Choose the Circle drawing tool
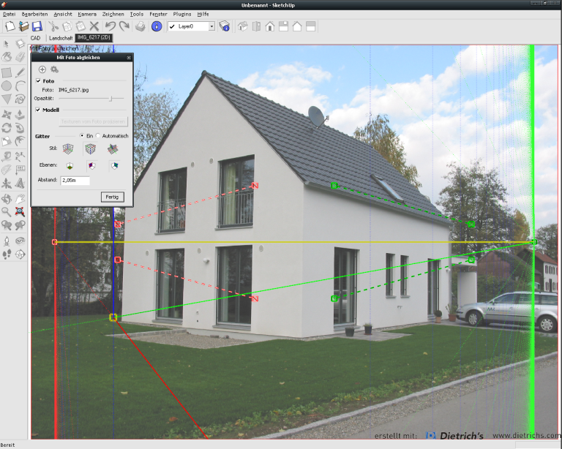 (6, 86)
